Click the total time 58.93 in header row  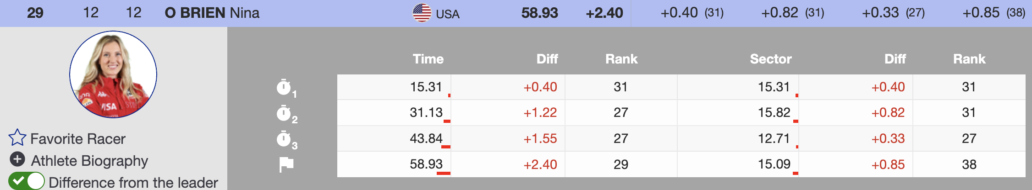click(539, 13)
